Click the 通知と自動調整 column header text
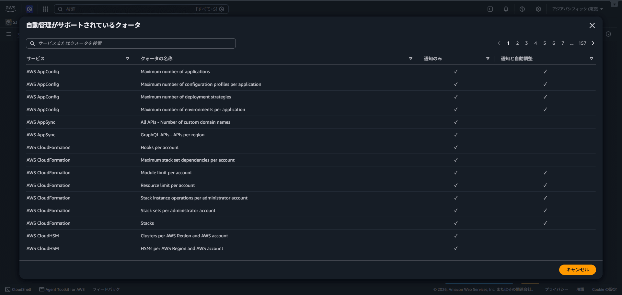Image resolution: width=622 pixels, height=295 pixels. tap(517, 59)
